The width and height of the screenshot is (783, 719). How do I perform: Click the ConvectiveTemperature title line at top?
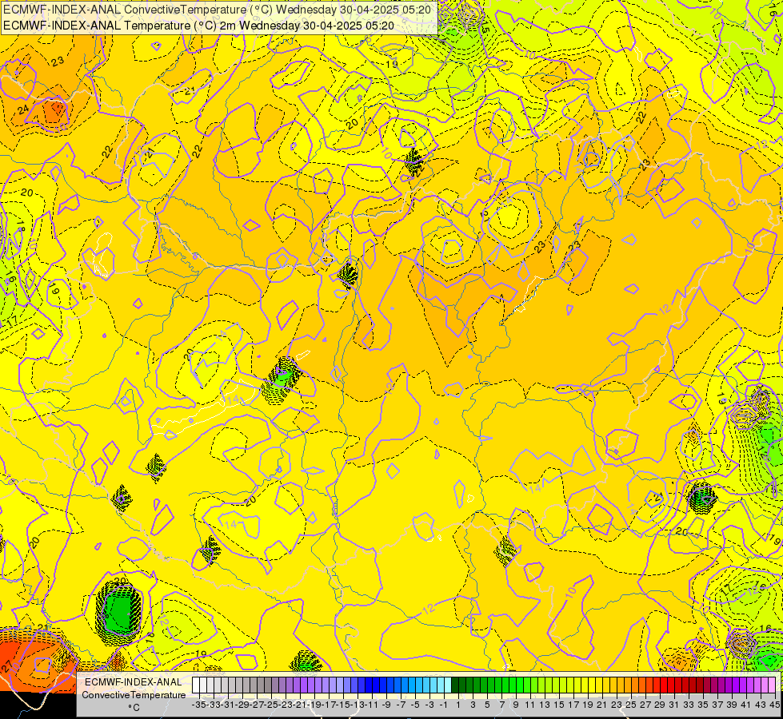218,10
